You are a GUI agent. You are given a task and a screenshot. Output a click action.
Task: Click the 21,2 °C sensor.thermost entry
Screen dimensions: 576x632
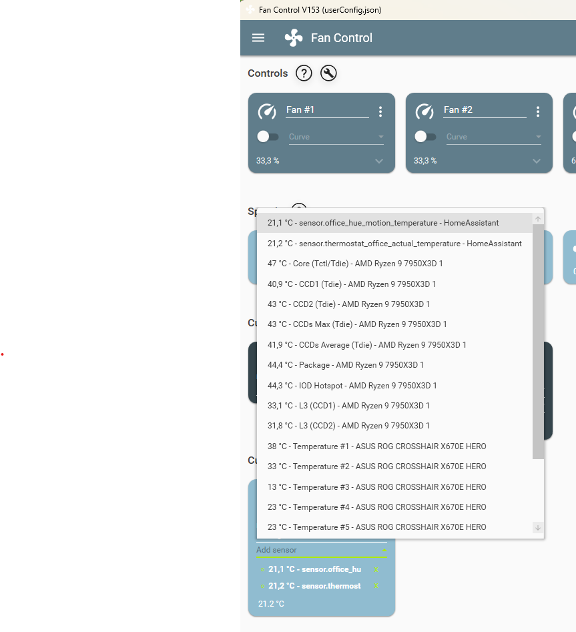[x=314, y=586]
